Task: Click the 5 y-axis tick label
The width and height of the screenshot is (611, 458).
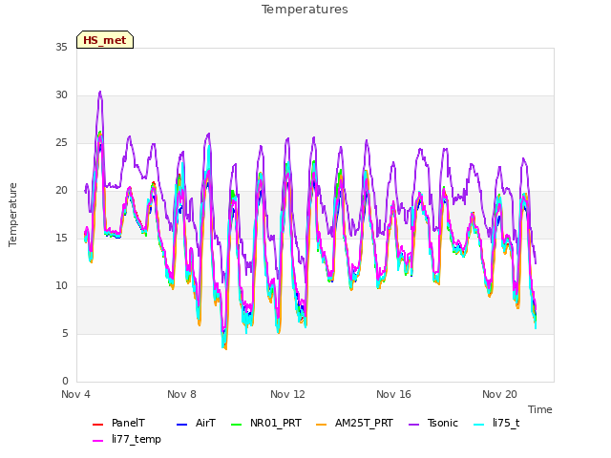Action: 65,334
